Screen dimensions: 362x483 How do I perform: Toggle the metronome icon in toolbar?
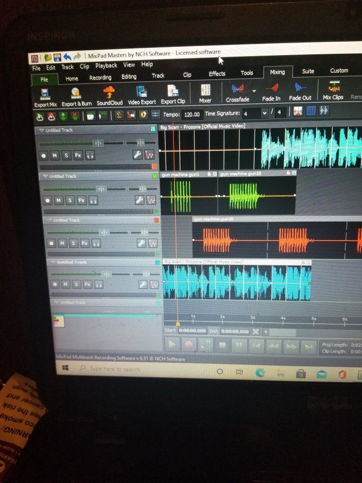tap(119, 115)
